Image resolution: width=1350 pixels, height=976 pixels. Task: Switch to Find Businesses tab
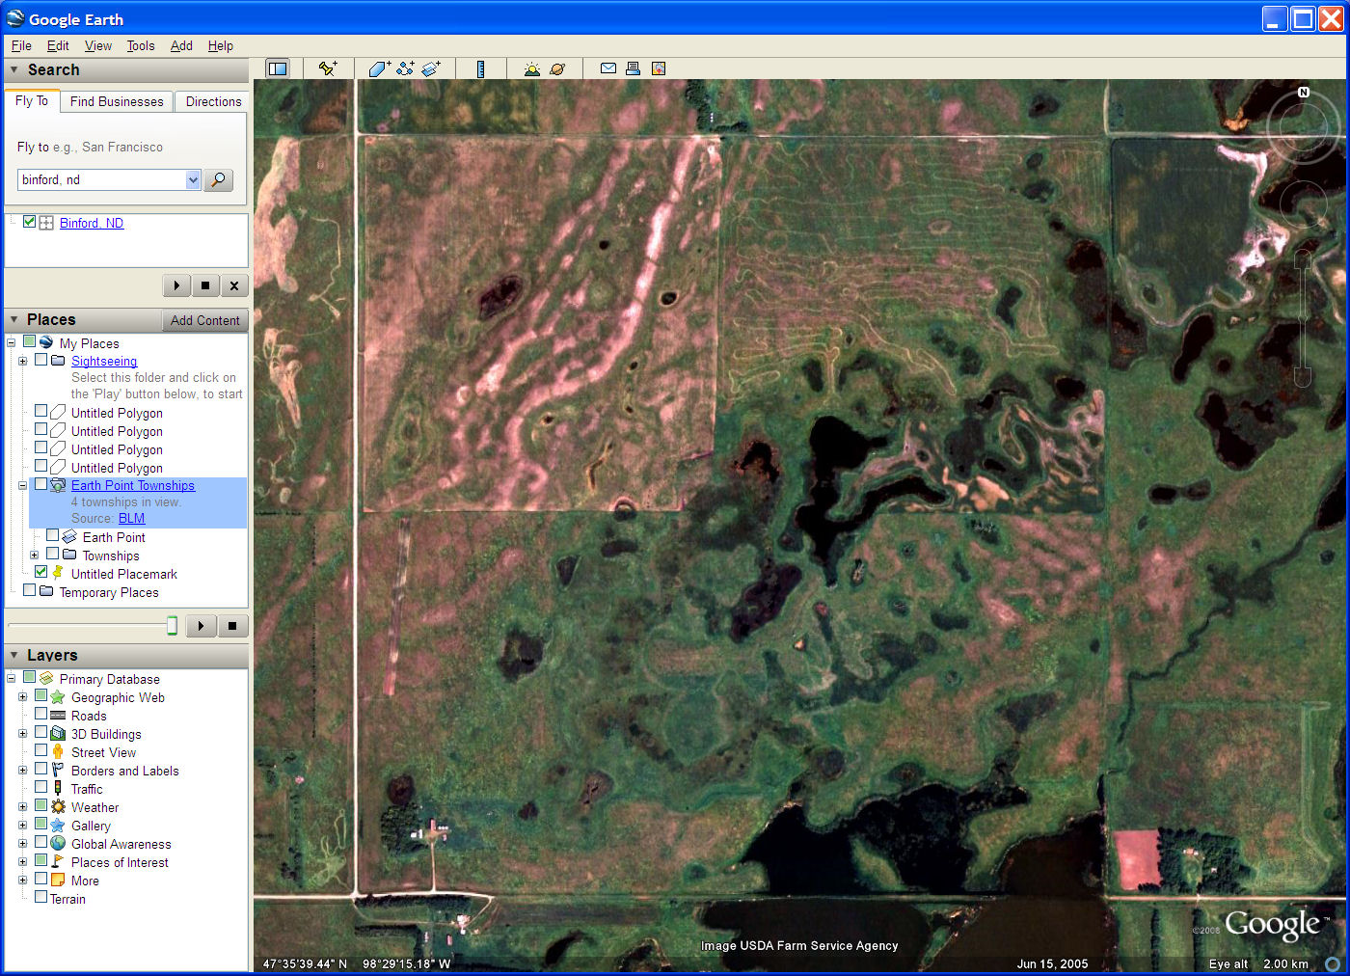[x=117, y=101]
